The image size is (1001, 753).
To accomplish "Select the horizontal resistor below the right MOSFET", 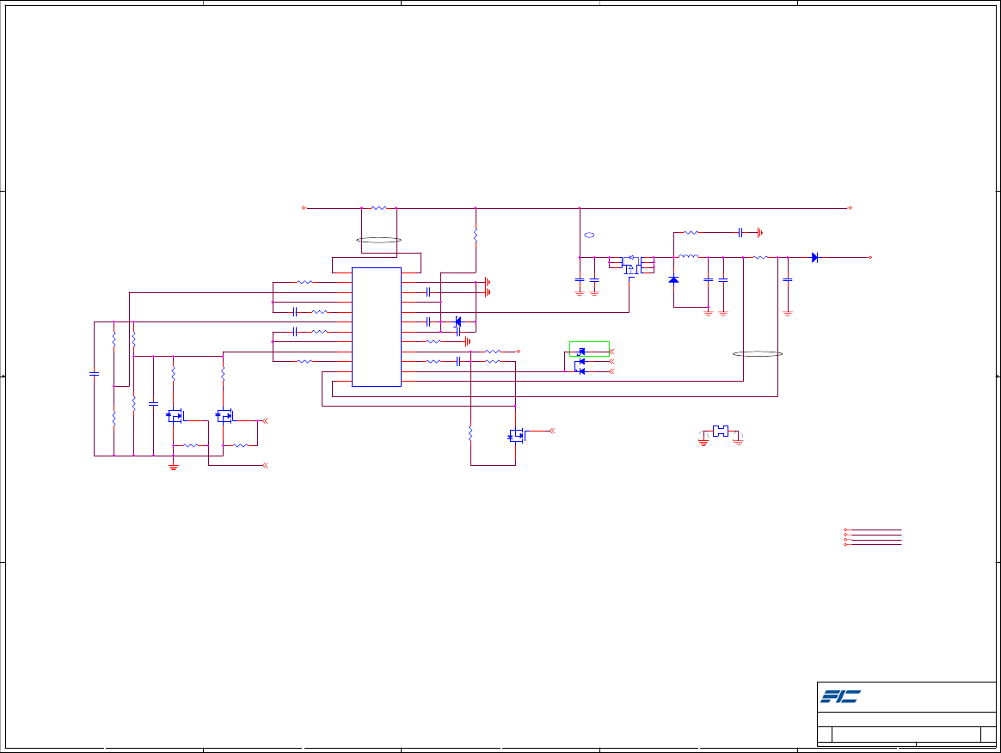I will coord(239,445).
